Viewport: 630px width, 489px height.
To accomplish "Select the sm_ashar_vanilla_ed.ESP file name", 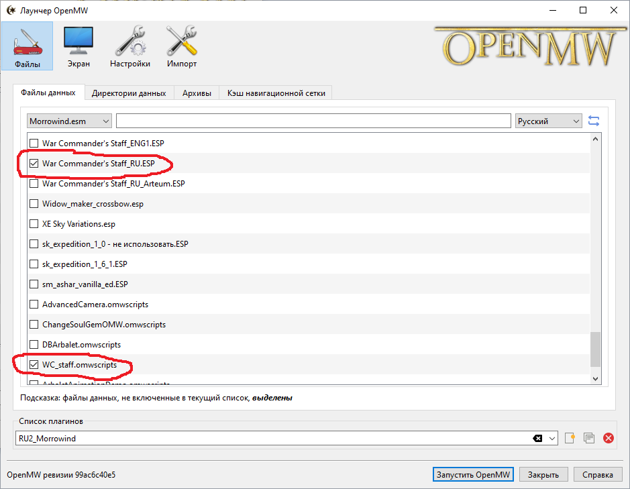I will coord(85,284).
